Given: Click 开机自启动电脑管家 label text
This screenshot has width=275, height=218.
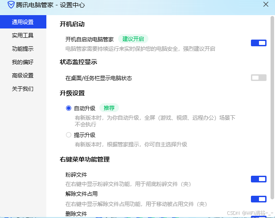Looking at the screenshot, I should 90,40.
